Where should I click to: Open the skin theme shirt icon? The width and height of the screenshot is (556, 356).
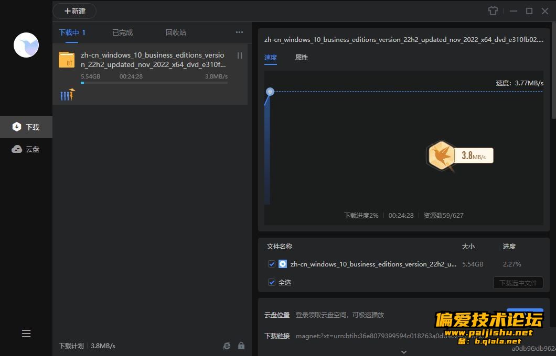pos(493,11)
